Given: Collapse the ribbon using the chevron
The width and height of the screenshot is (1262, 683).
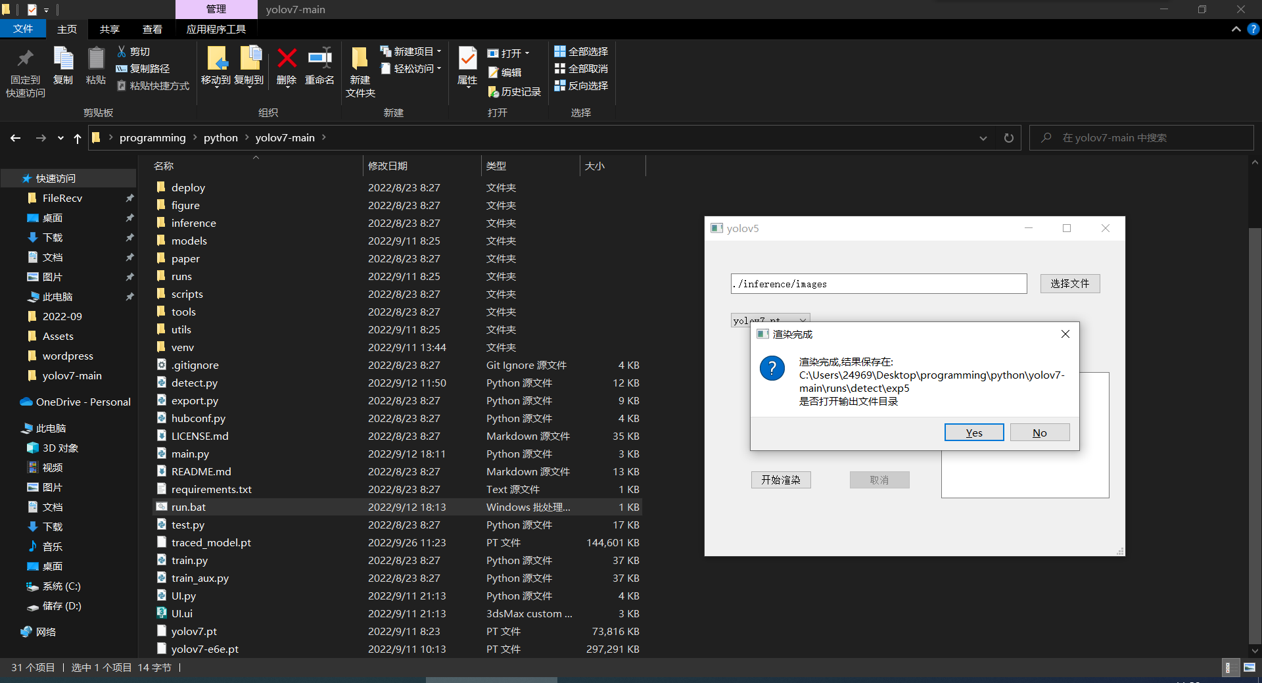Looking at the screenshot, I should (x=1236, y=29).
